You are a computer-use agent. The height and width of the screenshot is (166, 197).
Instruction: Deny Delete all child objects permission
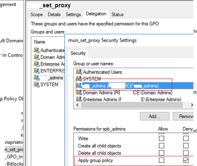tap(186, 153)
